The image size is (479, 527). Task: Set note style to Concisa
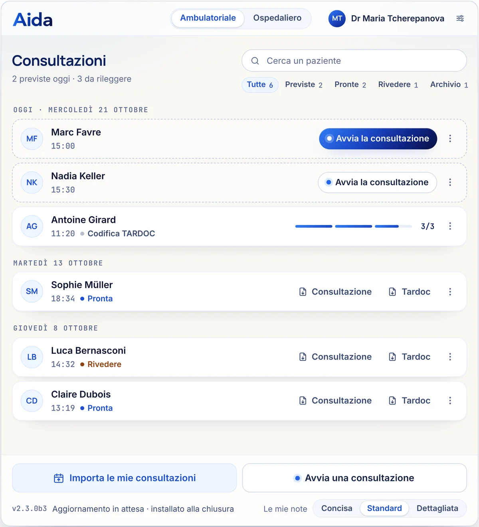336,509
